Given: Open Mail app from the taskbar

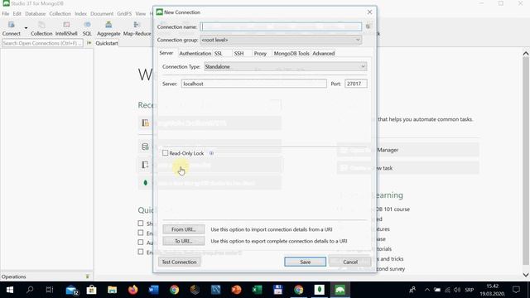Looking at the screenshot, I should [x=72, y=290].
